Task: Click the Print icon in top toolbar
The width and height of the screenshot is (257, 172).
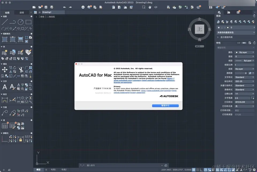Action: point(83,7)
